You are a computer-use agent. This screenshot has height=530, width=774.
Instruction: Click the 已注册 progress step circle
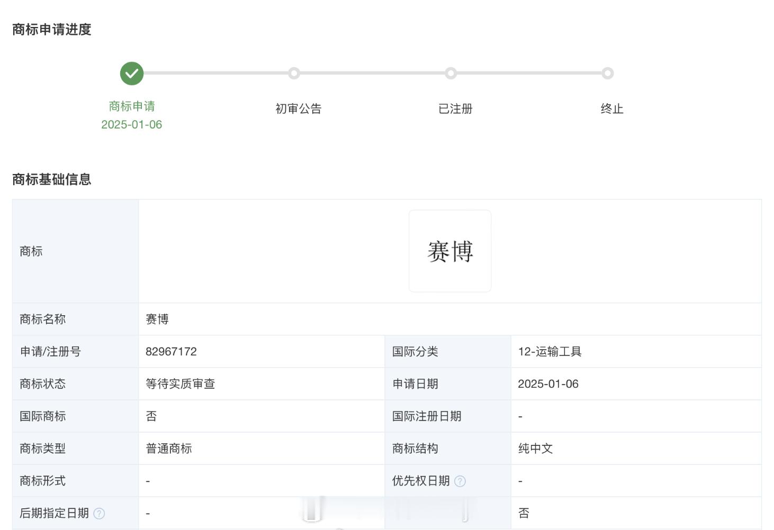point(451,74)
